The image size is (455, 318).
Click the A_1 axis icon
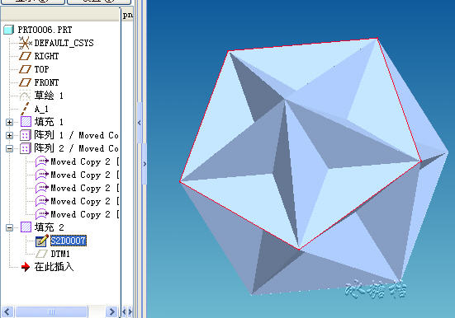[25, 109]
